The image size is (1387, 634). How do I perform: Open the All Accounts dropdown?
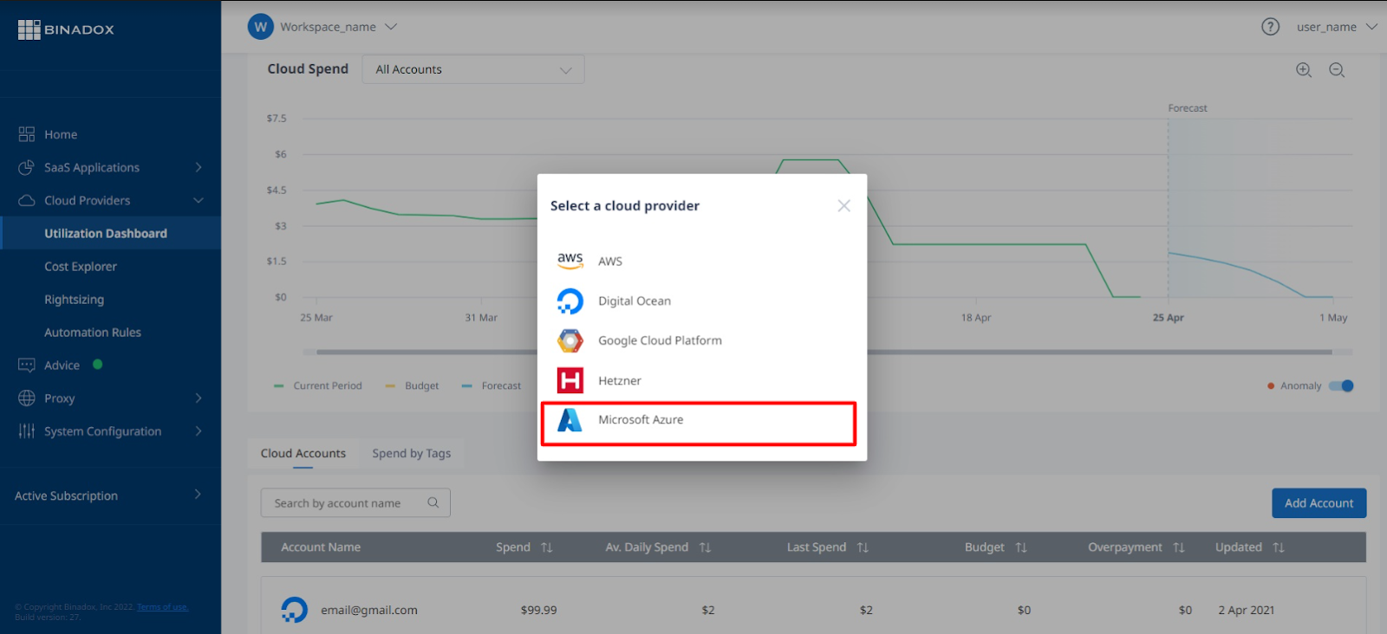point(473,69)
